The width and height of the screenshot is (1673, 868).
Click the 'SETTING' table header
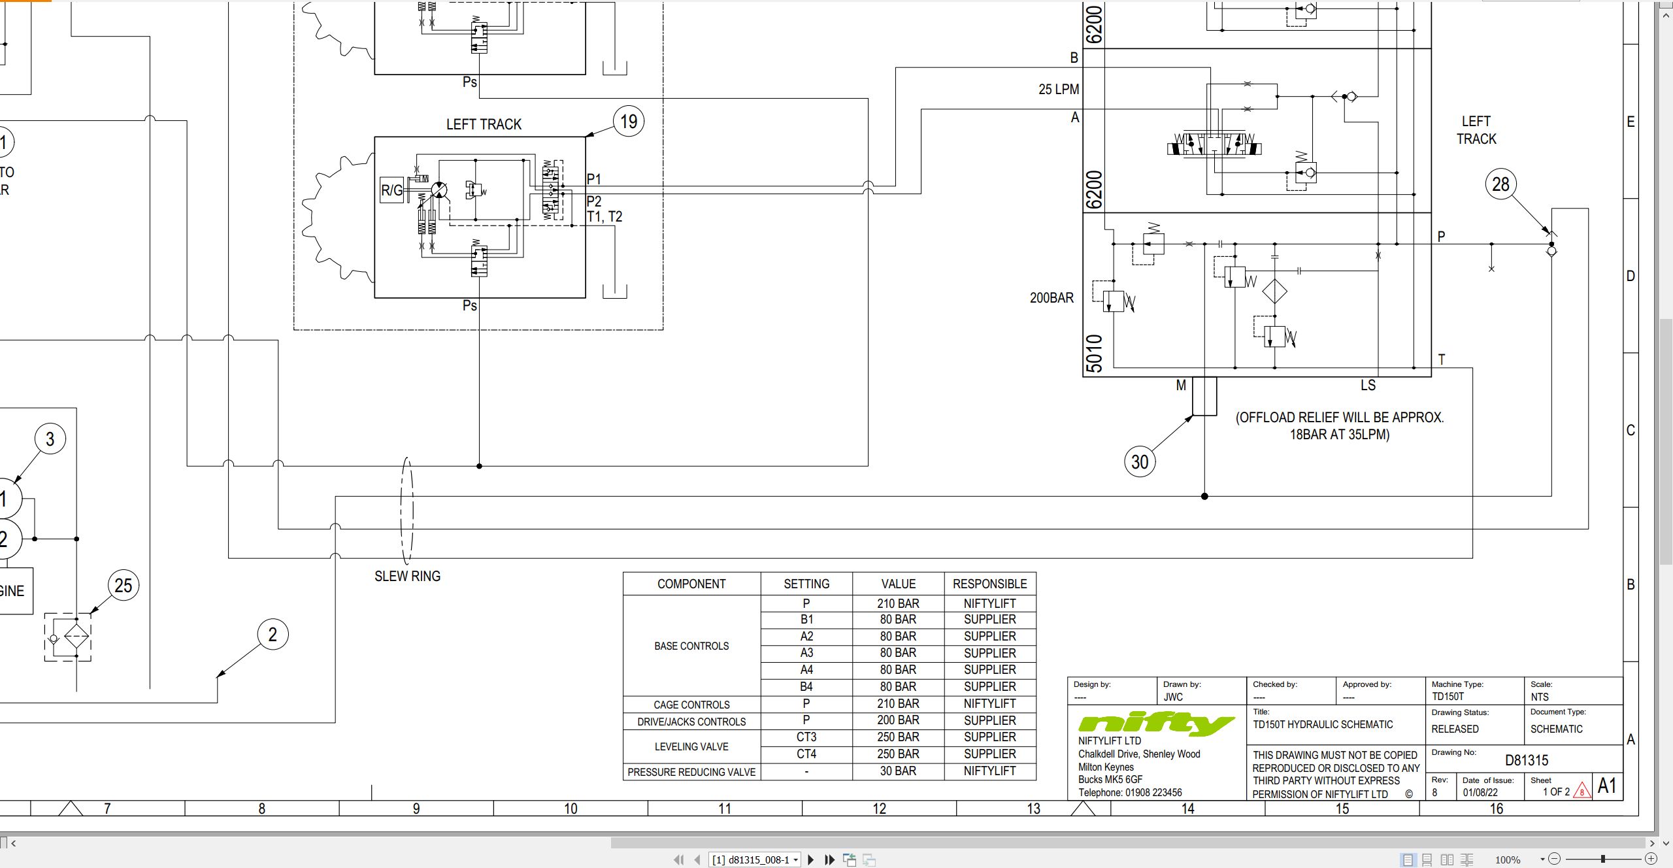coord(806,584)
